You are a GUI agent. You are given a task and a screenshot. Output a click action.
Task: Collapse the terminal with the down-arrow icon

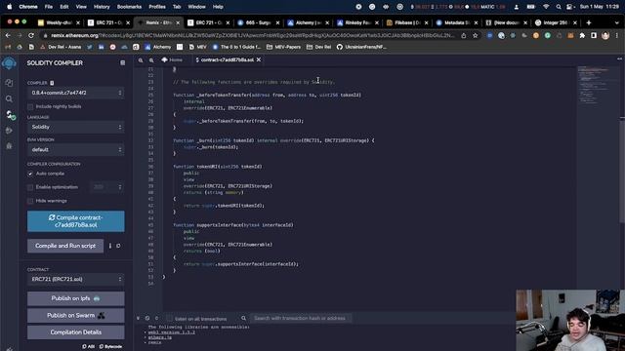[x=139, y=318]
